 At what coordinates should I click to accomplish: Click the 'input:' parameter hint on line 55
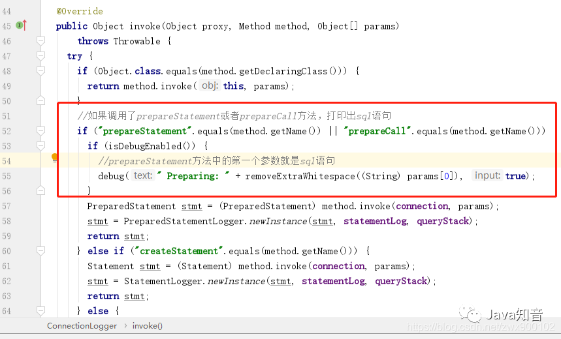point(487,176)
